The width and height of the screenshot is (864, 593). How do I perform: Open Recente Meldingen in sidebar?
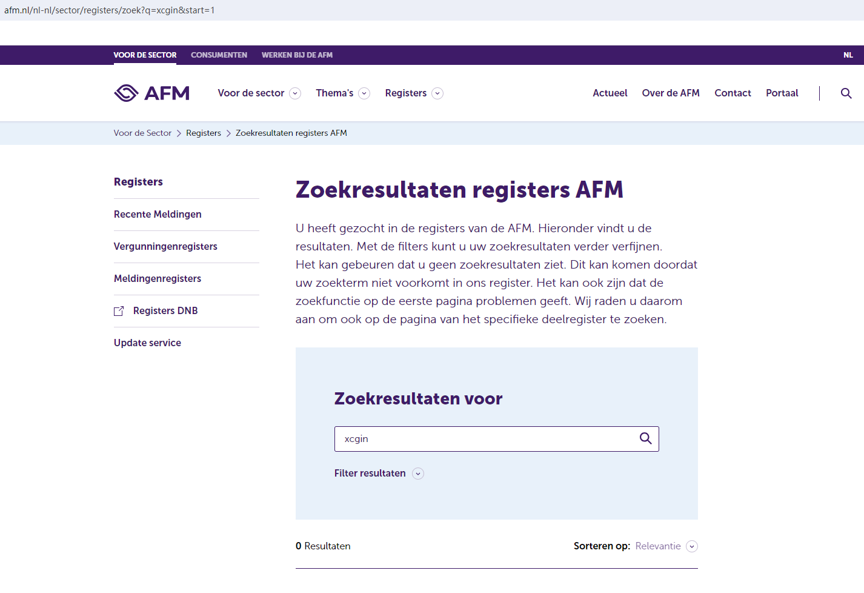(x=158, y=215)
